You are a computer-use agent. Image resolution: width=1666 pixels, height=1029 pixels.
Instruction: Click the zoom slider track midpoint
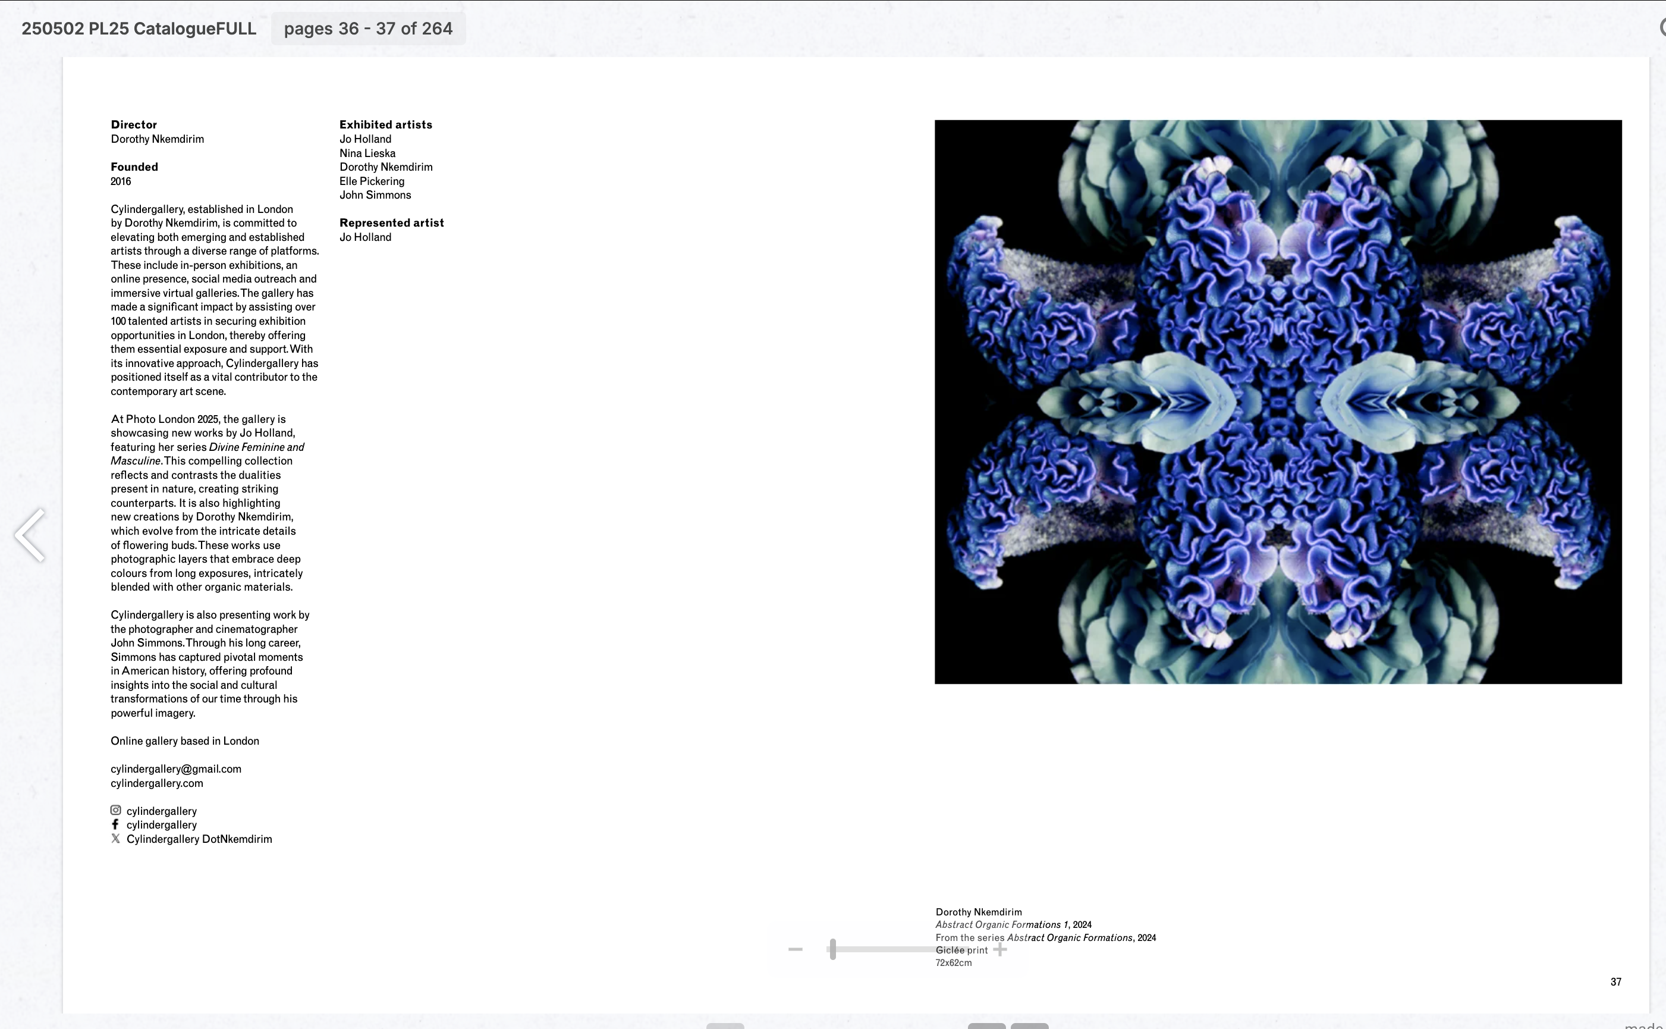pyautogui.click(x=898, y=949)
